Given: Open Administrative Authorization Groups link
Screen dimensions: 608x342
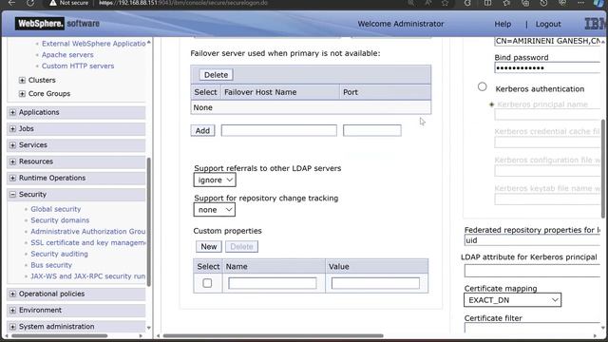Looking at the screenshot, I should tap(88, 232).
